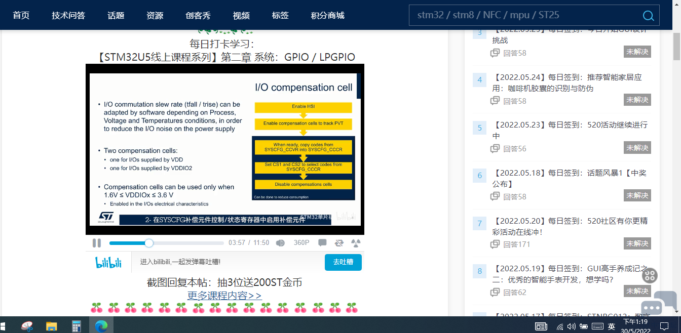Toggle video loop playback icon
Viewport: 681px width, 333px height.
point(339,243)
